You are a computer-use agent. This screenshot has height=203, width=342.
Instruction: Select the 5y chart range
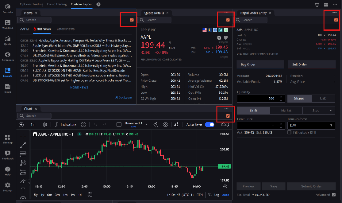(36, 195)
